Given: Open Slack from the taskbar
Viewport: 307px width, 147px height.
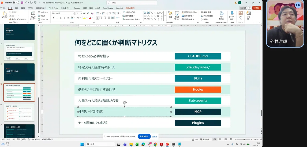Looking at the screenshot, I should (149, 144).
